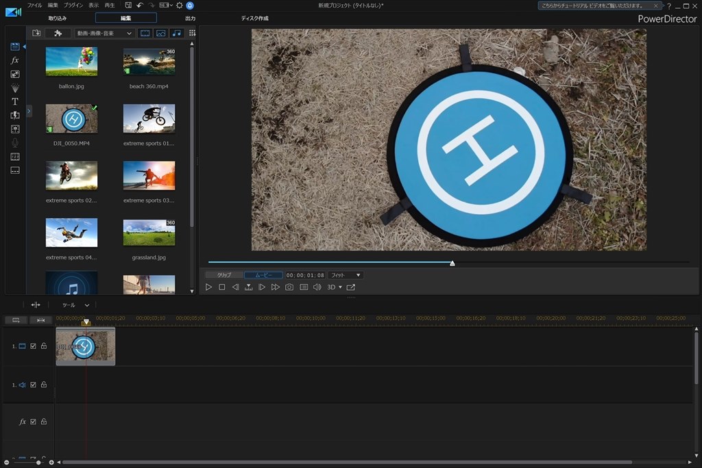This screenshot has width=702, height=468.
Task: Click the preview playback position slider handle
Action: click(x=452, y=263)
